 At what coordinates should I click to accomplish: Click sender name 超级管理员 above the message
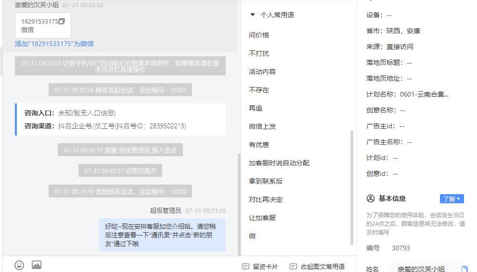point(166,210)
